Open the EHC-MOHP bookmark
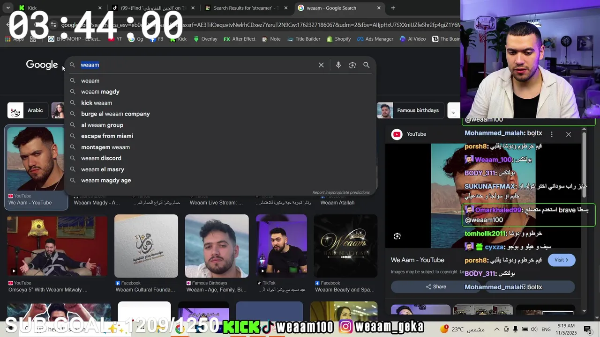 75,39
